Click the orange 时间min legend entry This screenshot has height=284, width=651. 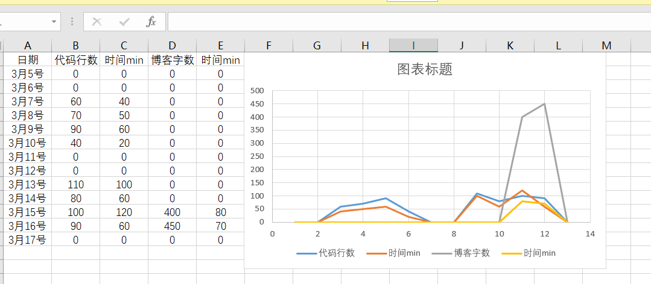click(x=393, y=253)
